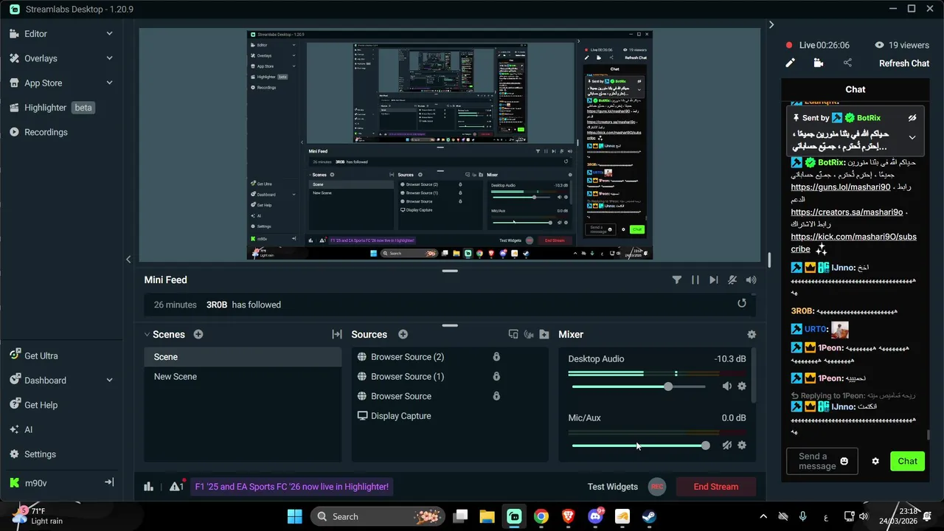
Task: Adjust the Desktop Audio volume slider
Action: click(x=639, y=386)
